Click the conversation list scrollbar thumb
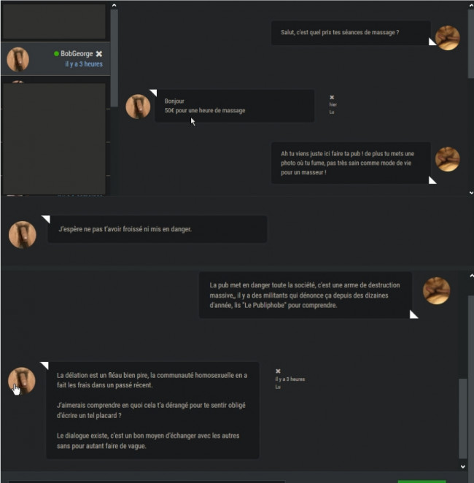Screen dimensions: 474x483 click(x=114, y=58)
